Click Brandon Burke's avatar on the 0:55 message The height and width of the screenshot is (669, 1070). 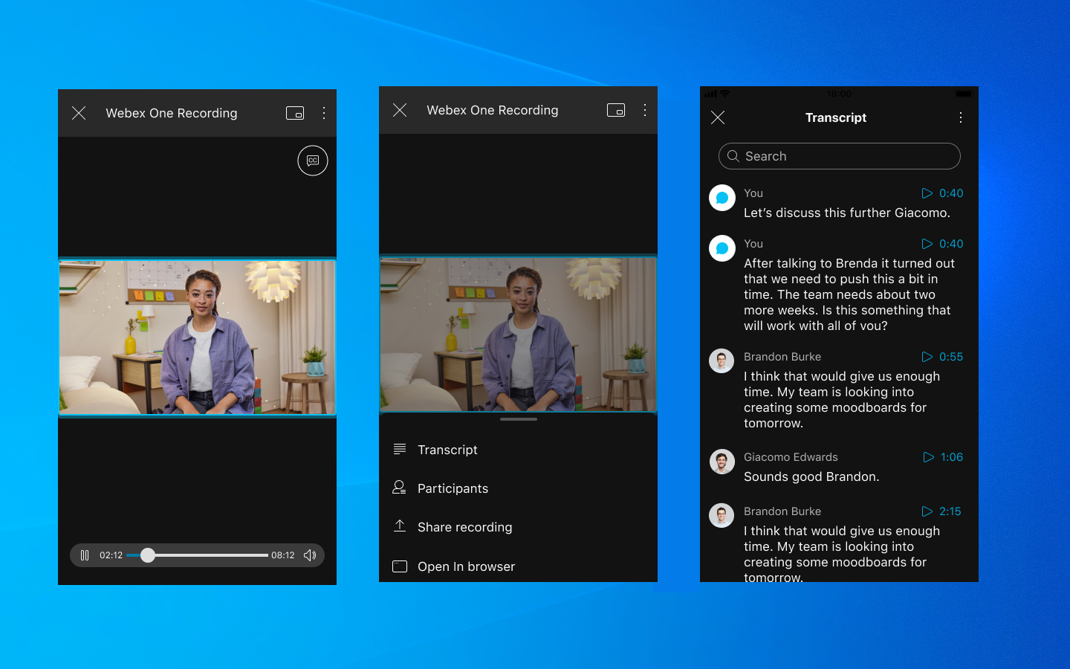(x=722, y=361)
